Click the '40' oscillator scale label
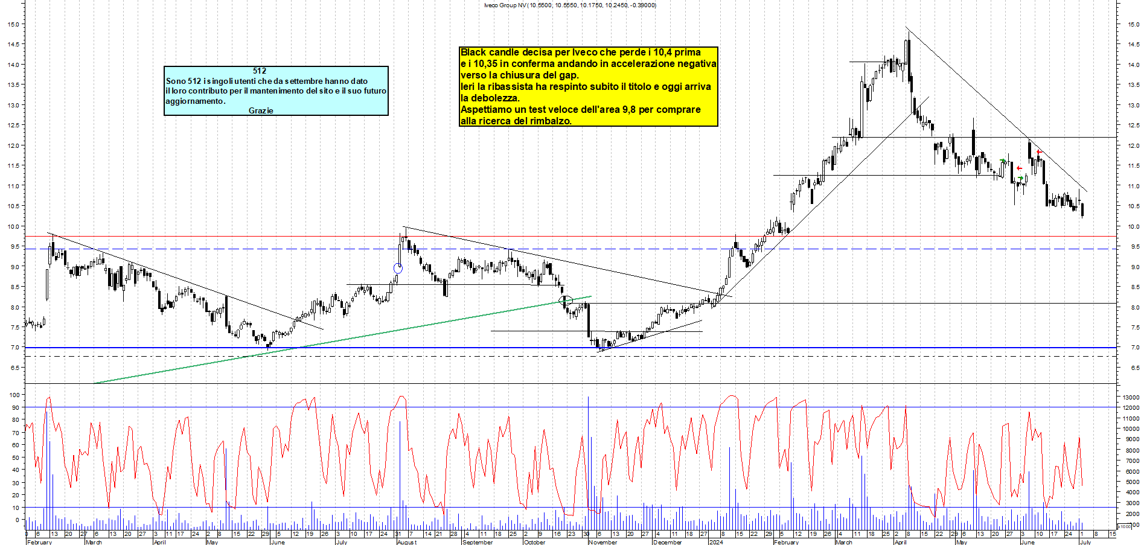Screen dimensions: 1141x545 tap(16, 470)
